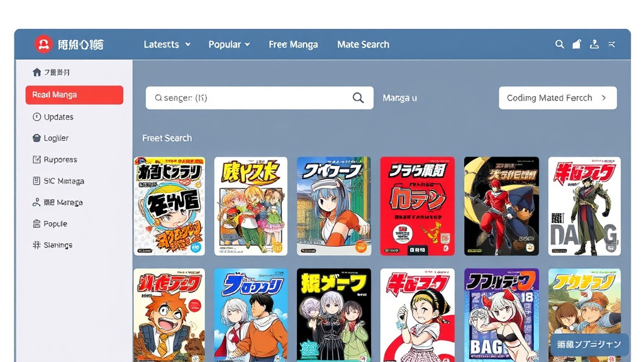This screenshot has height=362, width=644.
Task: Click the search magnifier inside the search field
Action: click(358, 97)
